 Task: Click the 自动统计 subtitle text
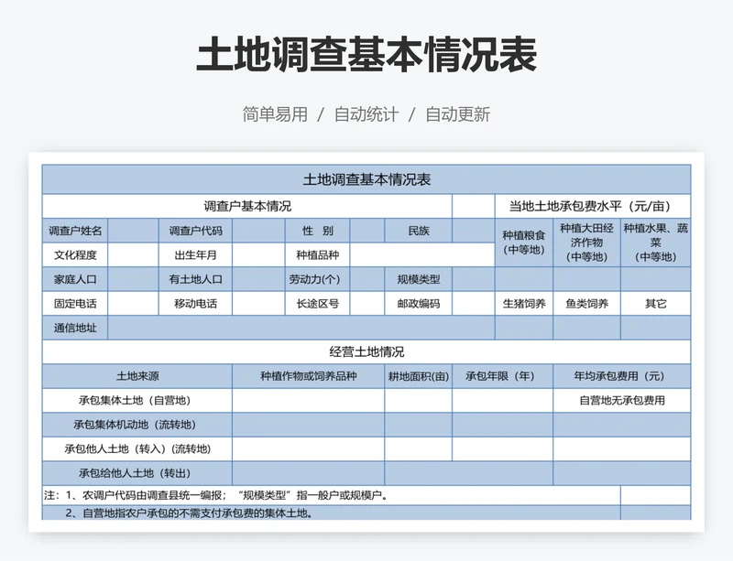pos(366,114)
